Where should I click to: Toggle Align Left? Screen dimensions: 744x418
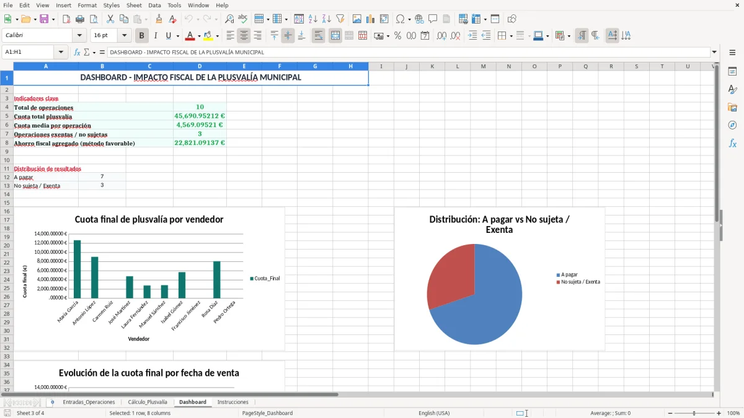(x=231, y=36)
